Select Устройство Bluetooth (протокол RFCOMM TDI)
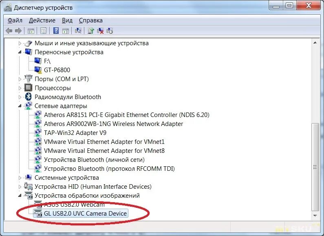The width and height of the screenshot is (324, 236). click(109, 169)
